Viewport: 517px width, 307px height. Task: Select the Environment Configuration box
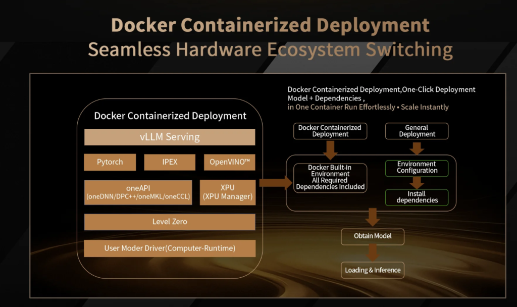417,168
